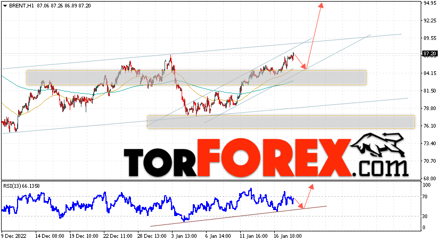Select the 94.95 price axis label
The width and height of the screenshot is (442, 242).
(430, 3)
